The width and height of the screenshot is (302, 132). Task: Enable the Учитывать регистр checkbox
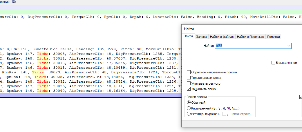pyautogui.click(x=189, y=83)
